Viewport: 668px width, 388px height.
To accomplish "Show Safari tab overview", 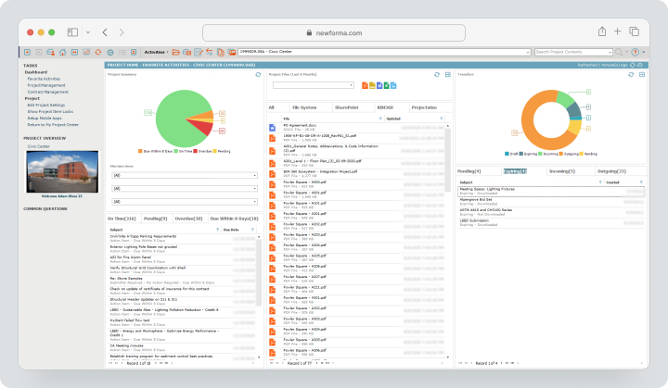I will click(x=635, y=31).
